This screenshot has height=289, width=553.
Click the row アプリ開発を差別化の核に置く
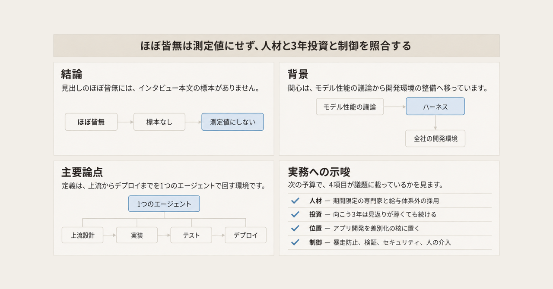point(390,228)
